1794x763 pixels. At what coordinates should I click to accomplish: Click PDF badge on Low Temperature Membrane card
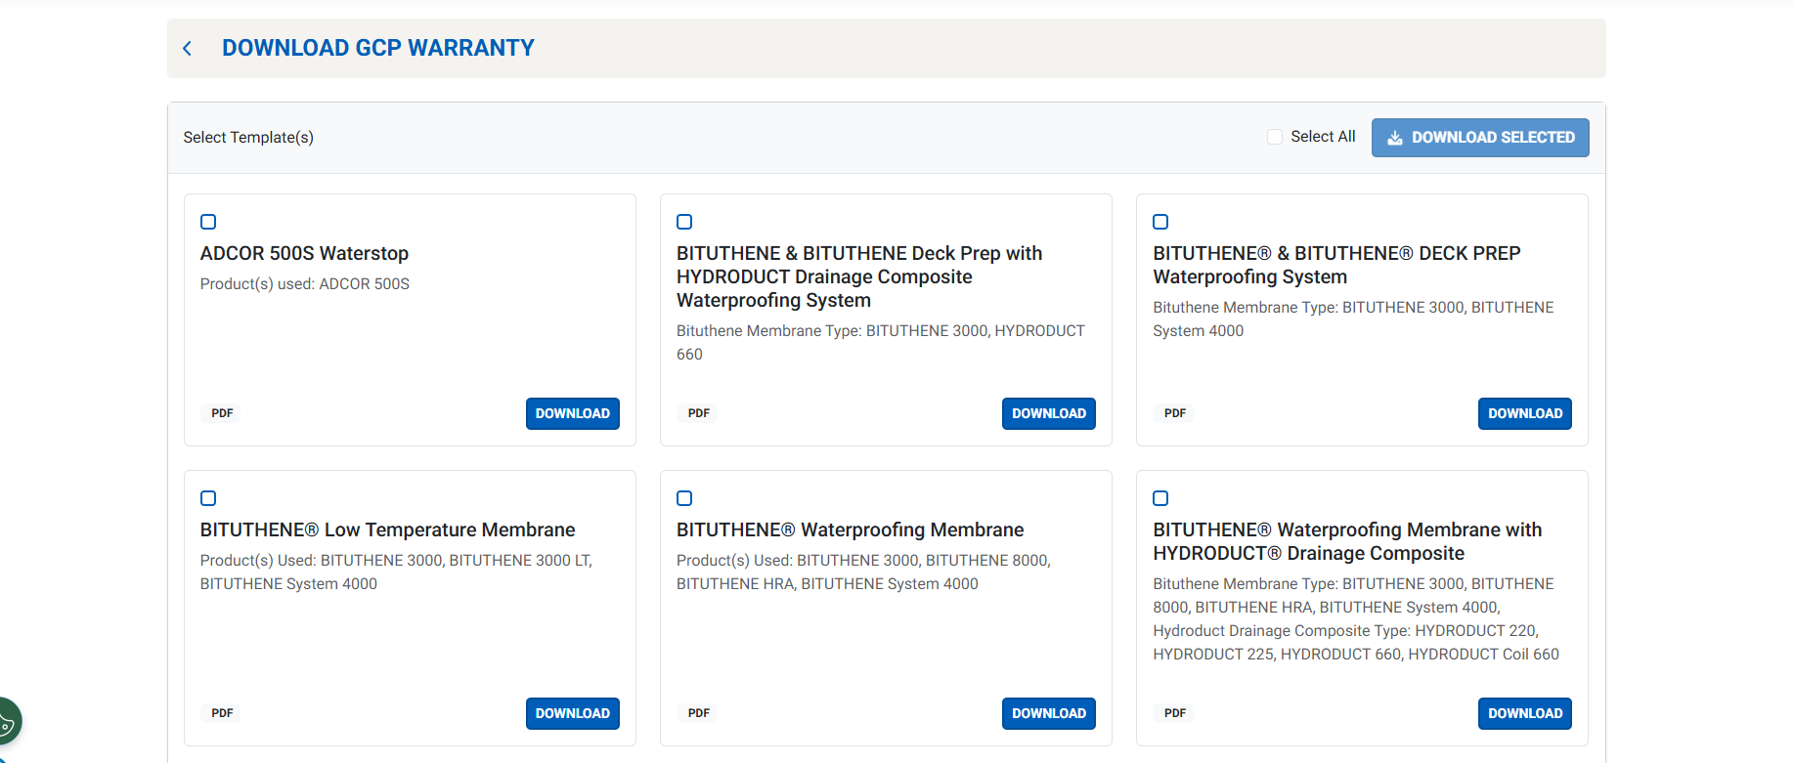click(222, 713)
